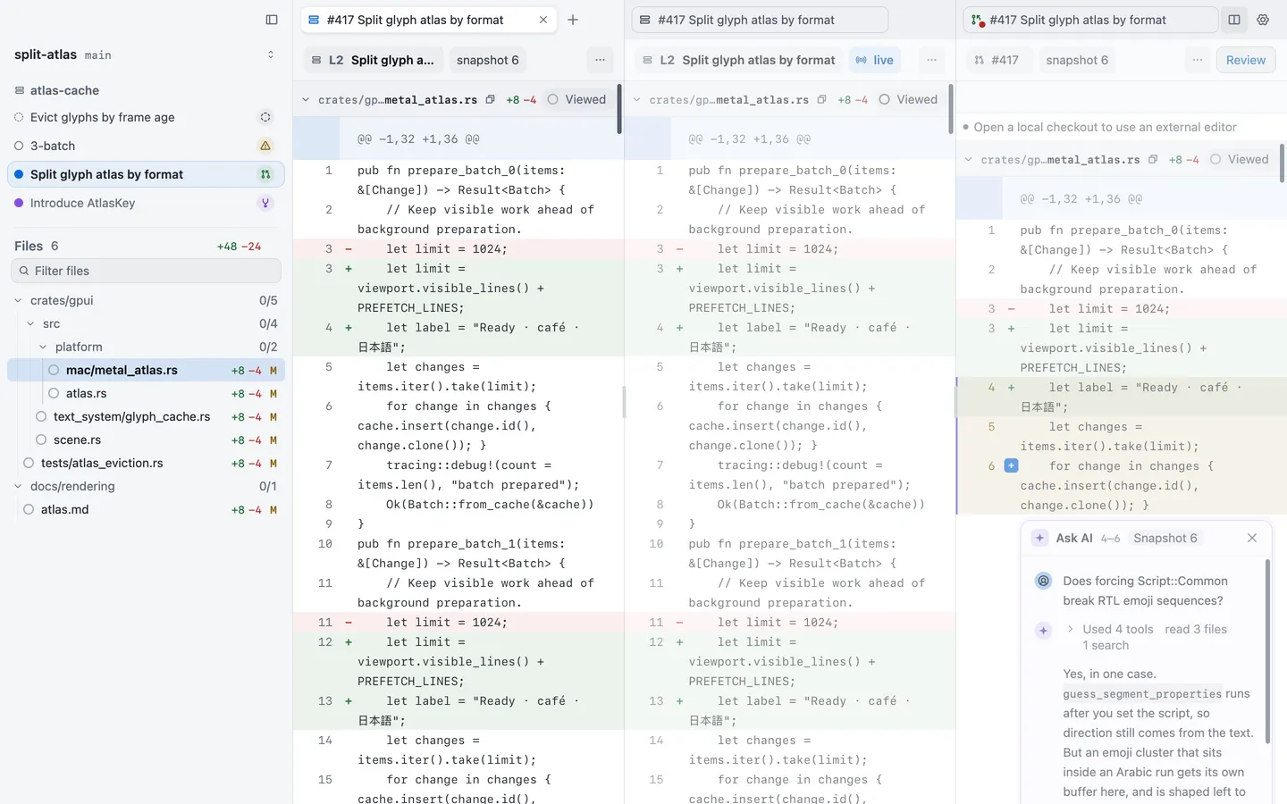The height and width of the screenshot is (804, 1287).
Task: Open the more options menu in right pane
Action: 1198,60
